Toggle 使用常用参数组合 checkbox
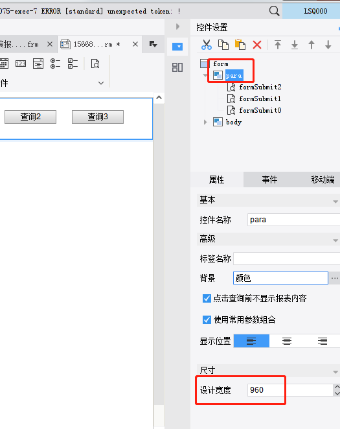 (x=207, y=319)
